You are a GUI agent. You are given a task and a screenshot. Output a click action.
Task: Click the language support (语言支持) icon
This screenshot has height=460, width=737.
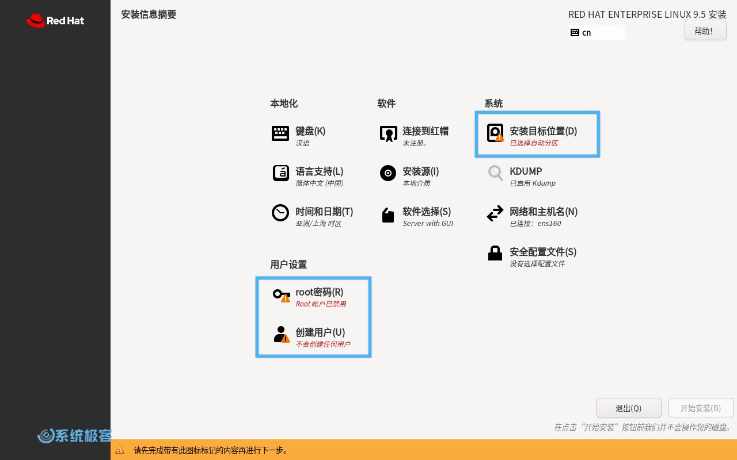[280, 173]
